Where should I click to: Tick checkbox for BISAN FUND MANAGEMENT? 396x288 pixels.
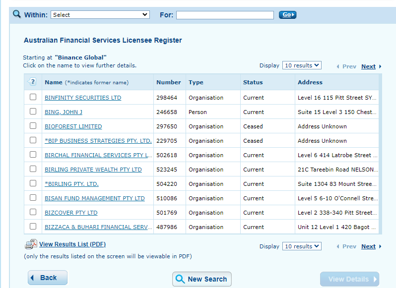point(33,198)
